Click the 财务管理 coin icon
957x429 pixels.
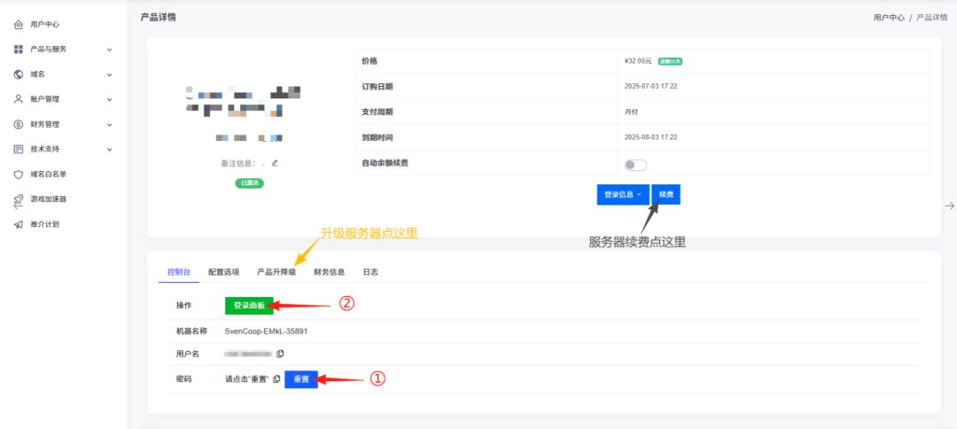tap(19, 124)
